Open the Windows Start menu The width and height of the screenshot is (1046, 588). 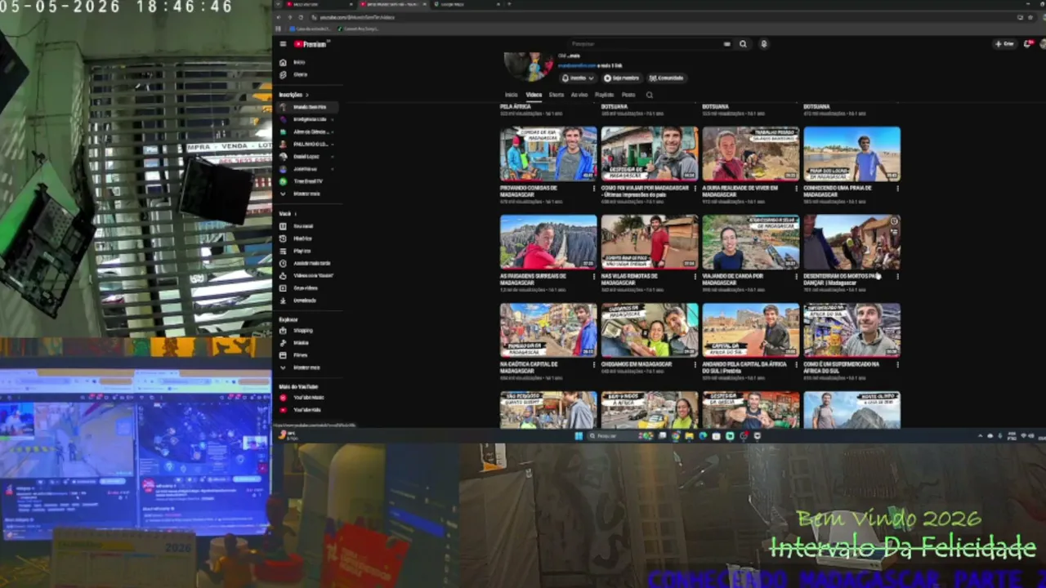[579, 436]
